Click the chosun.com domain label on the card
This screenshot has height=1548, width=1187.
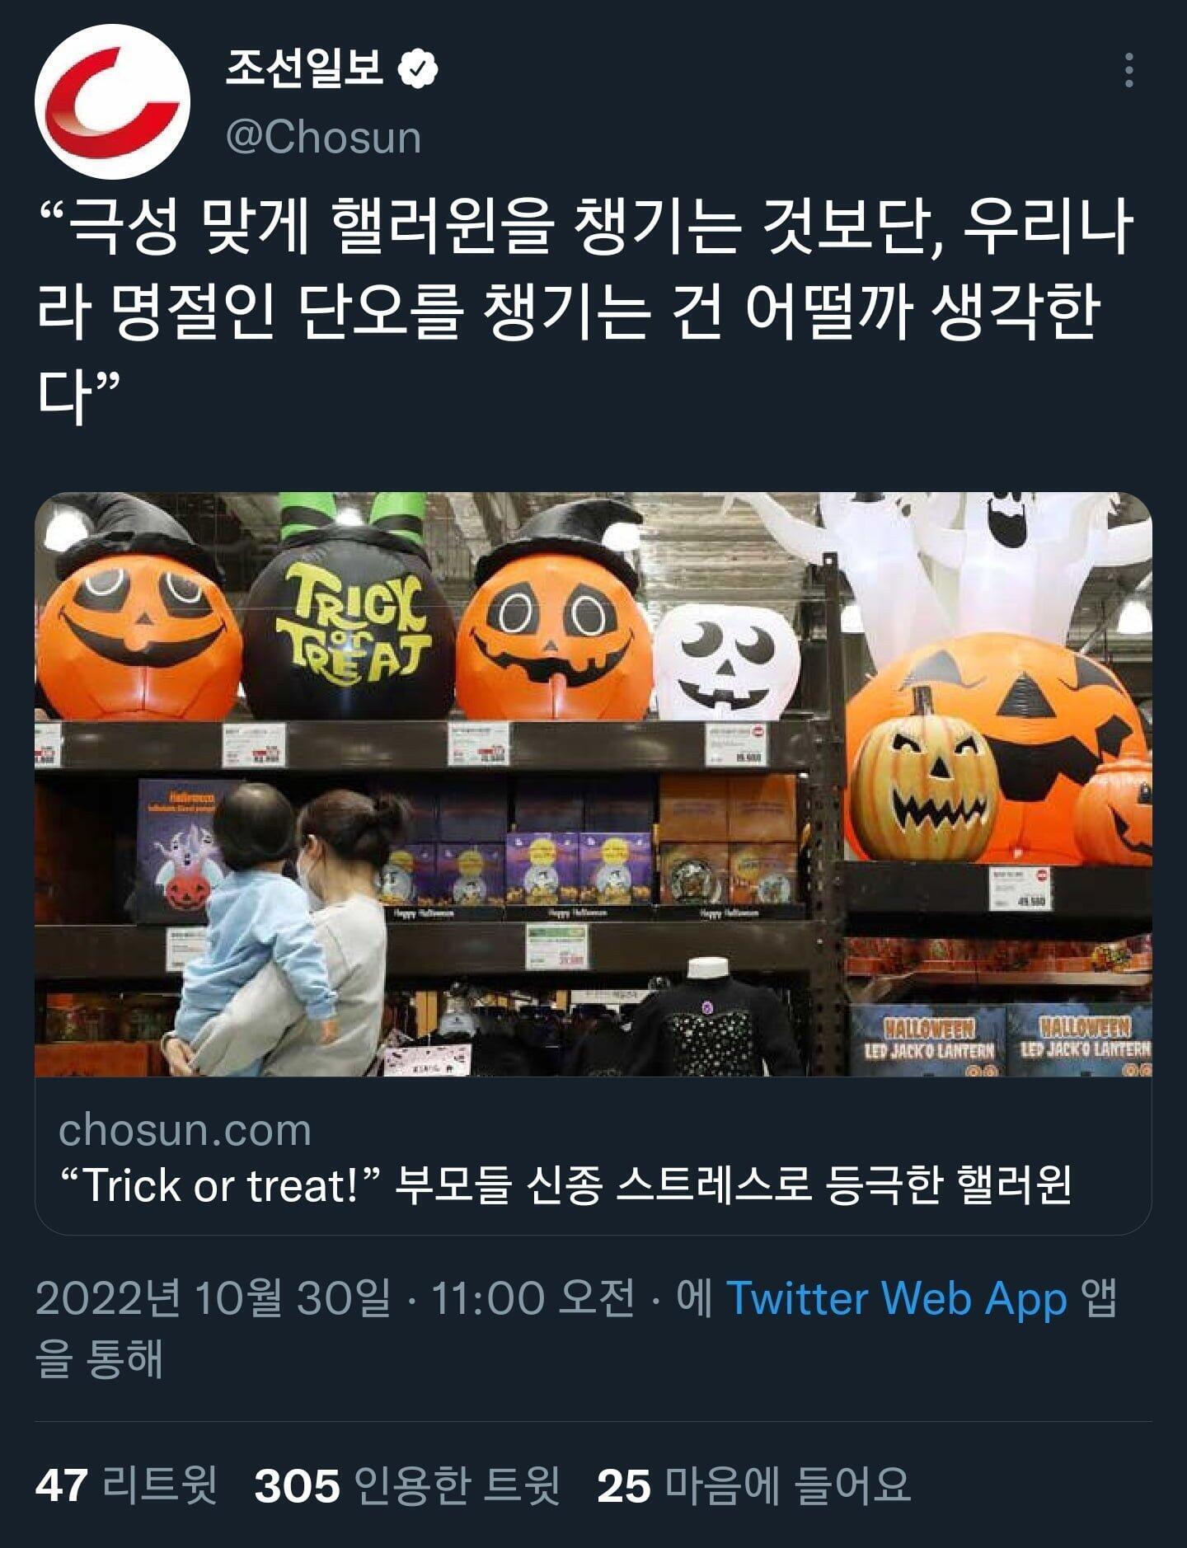point(185,1129)
